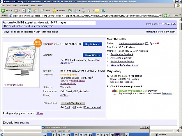Click the Sign in link
Viewport: 182px width, 136px height.
pos(39,32)
